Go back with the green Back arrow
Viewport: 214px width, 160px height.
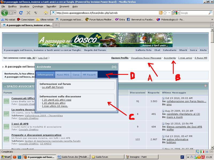pyautogui.click(x=5, y=13)
